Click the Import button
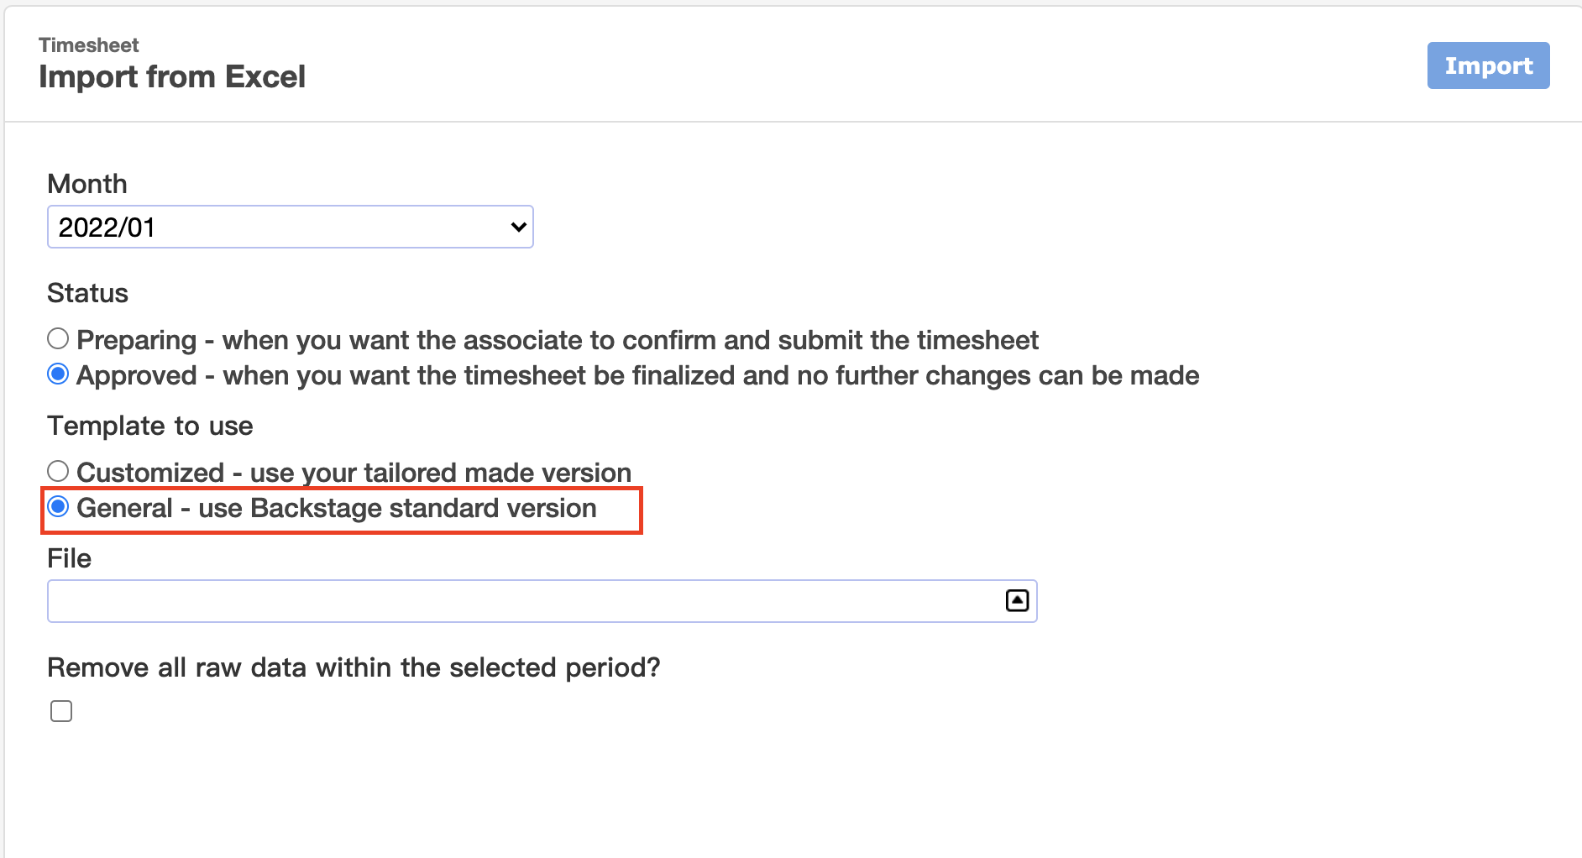 pos(1488,65)
